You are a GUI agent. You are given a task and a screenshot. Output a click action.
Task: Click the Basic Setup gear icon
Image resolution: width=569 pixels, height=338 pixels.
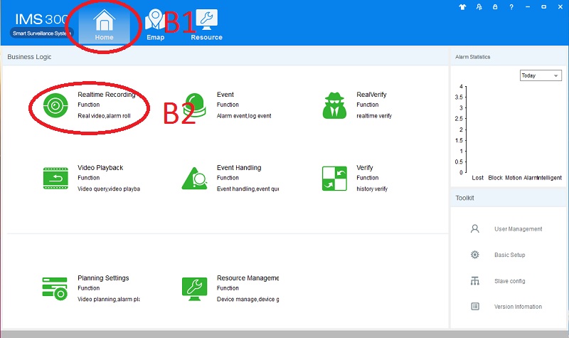pyautogui.click(x=474, y=255)
